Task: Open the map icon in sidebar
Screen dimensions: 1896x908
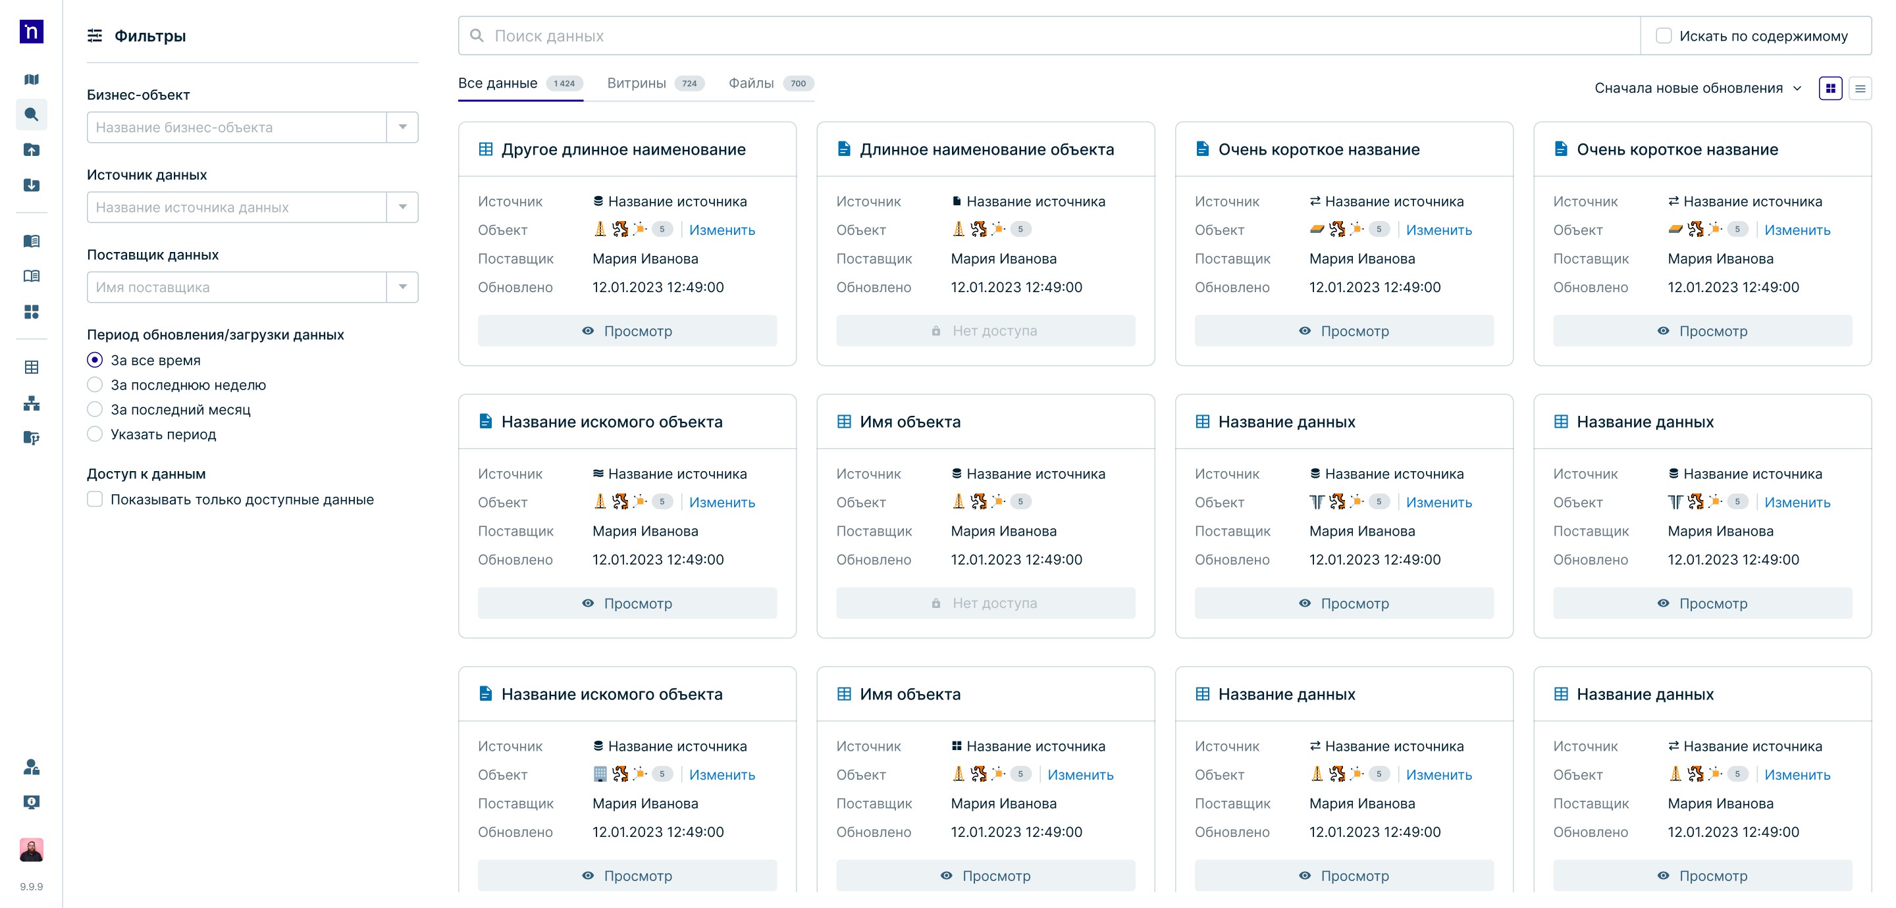Action: (31, 80)
